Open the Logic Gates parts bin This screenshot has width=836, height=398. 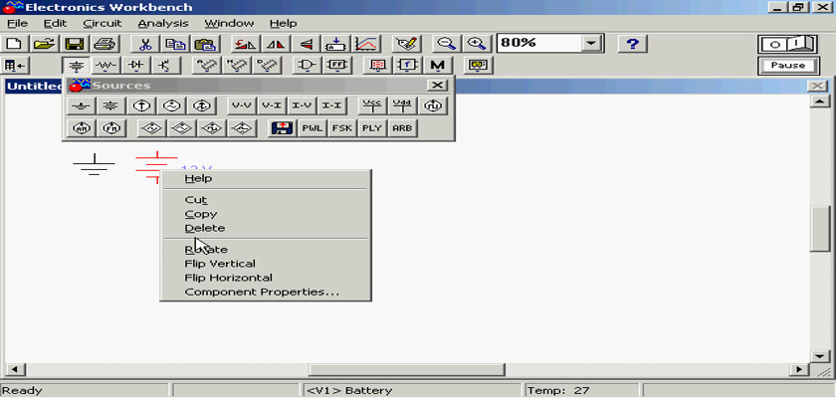coord(308,66)
